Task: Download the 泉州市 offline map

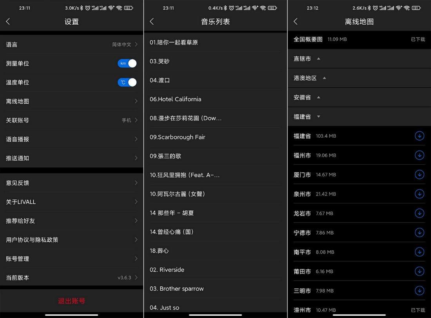Action: [419, 194]
